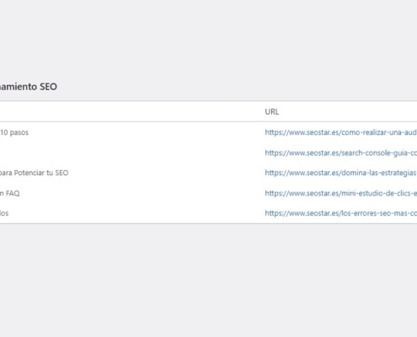Select the row title ending 'los'

(4, 213)
